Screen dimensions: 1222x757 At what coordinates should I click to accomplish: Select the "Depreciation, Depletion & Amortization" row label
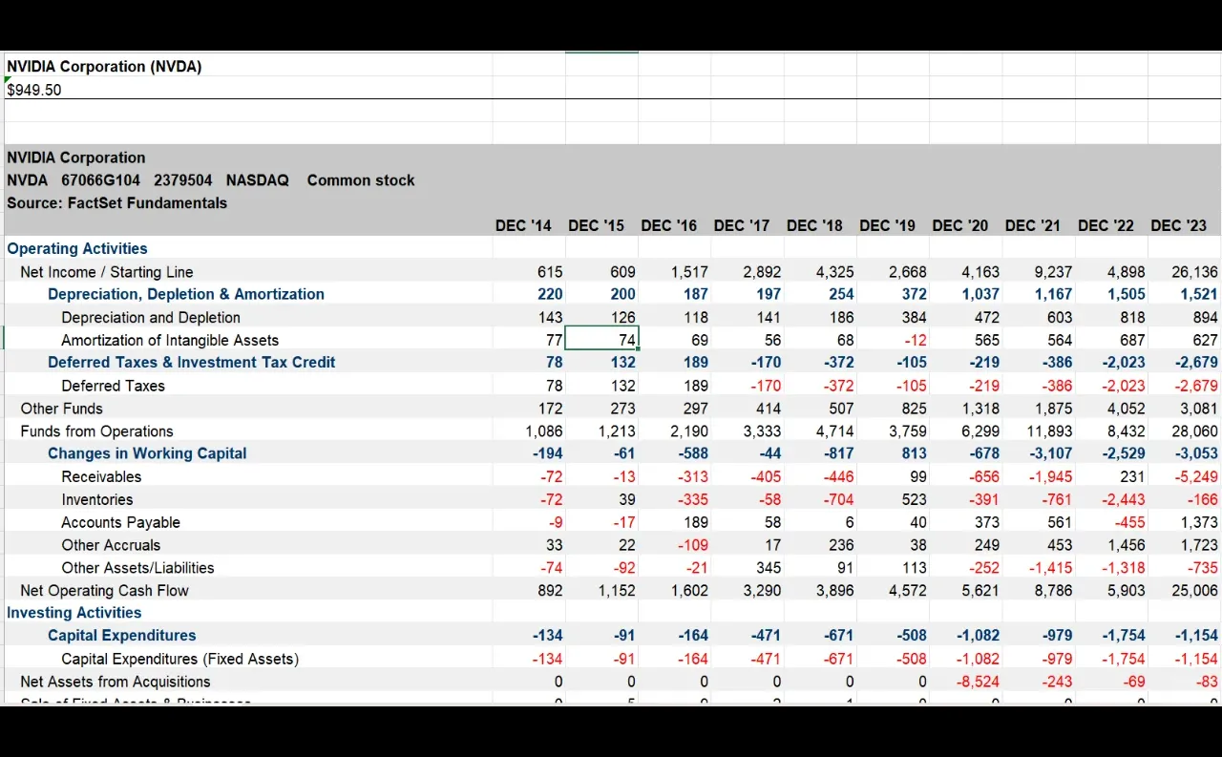(x=186, y=294)
